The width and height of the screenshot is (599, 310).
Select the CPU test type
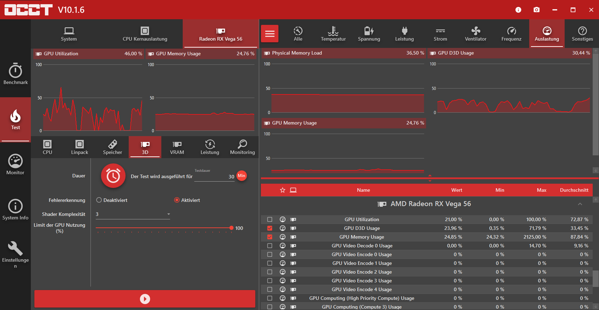(47, 147)
